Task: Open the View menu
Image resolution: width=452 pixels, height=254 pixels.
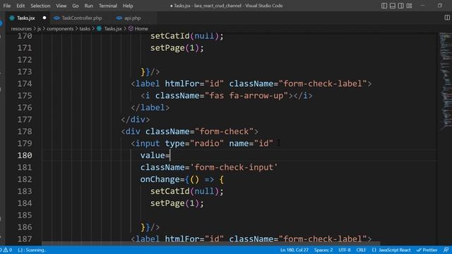Action: pos(61,6)
